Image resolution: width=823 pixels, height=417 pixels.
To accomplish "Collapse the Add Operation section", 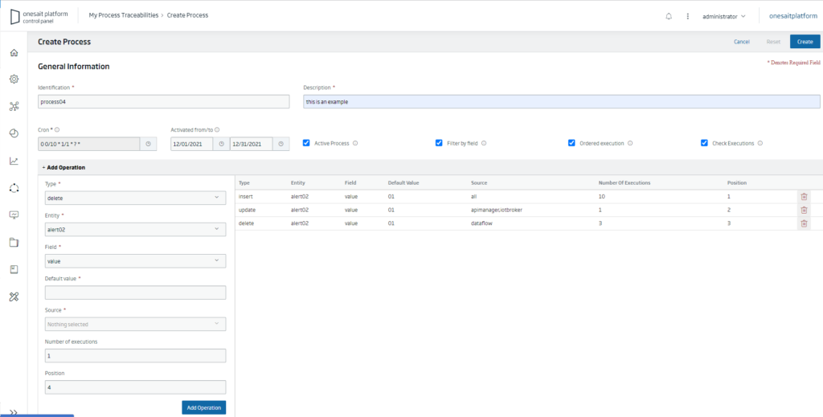I will pos(63,168).
